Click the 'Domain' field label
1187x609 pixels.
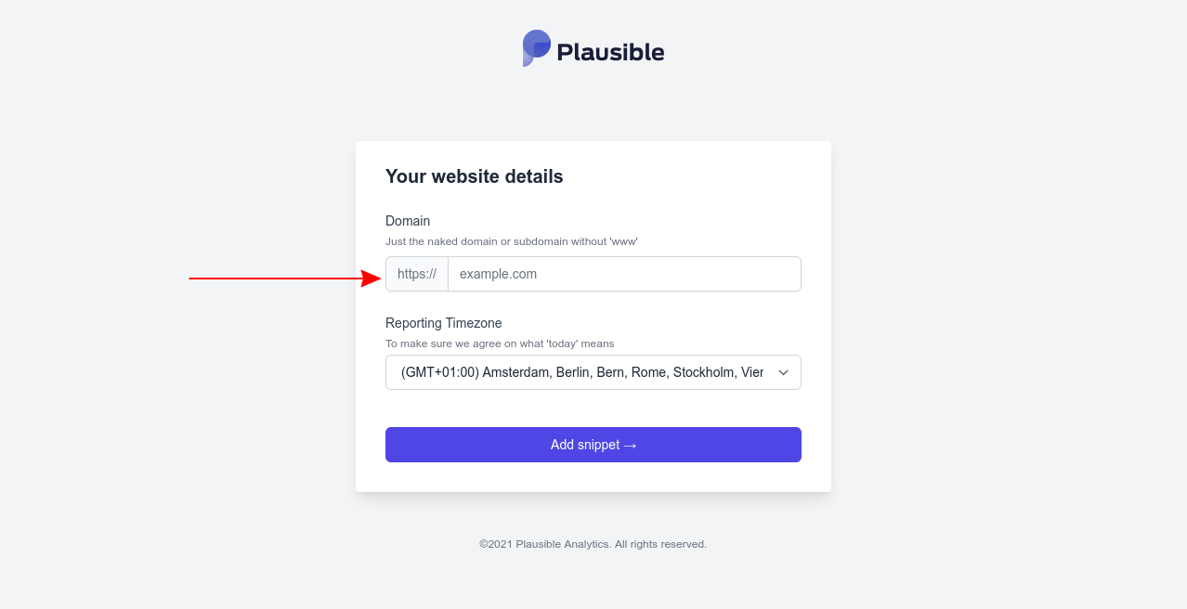point(408,221)
